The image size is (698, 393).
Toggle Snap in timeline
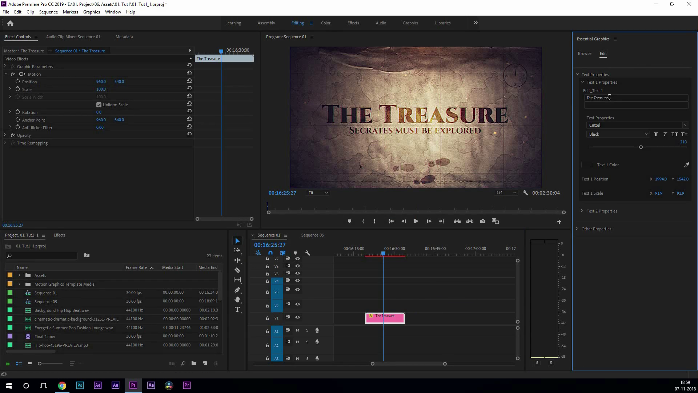(x=270, y=253)
